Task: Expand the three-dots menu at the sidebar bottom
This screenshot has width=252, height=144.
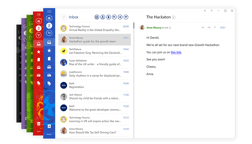Action: click(x=49, y=134)
